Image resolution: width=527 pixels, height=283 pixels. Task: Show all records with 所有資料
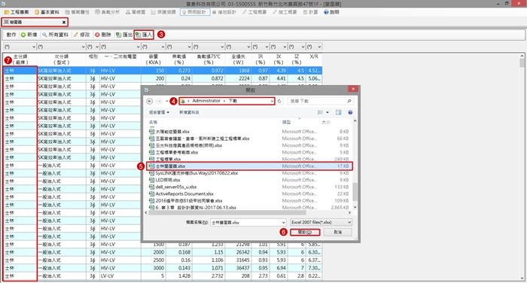click(x=55, y=35)
